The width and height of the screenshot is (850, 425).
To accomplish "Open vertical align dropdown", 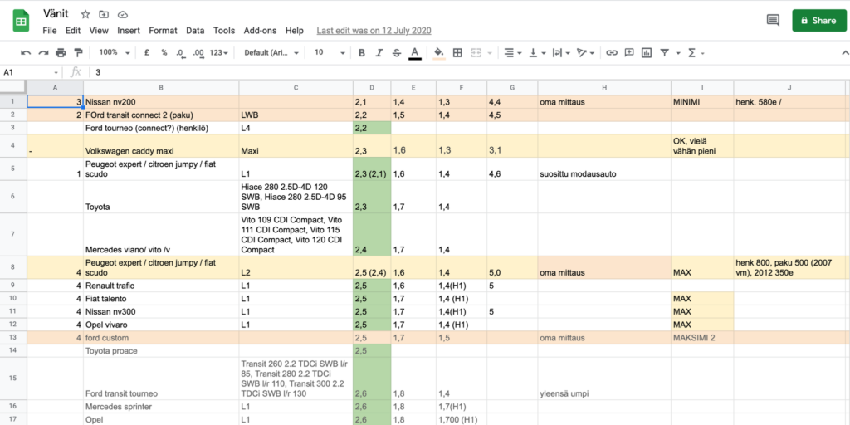I will [x=537, y=52].
